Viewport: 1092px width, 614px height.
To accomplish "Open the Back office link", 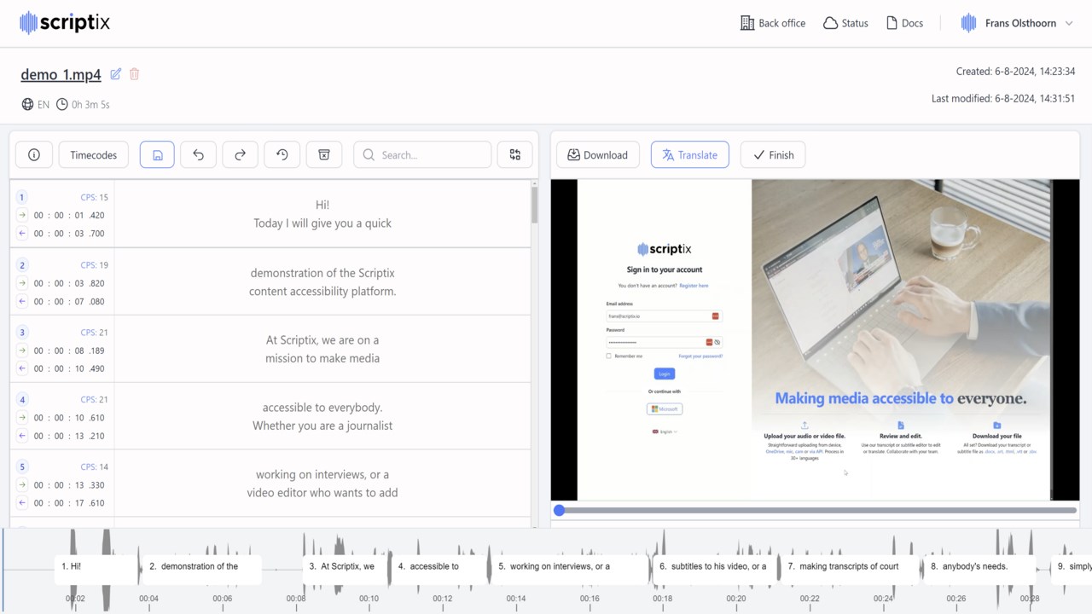I will (773, 23).
